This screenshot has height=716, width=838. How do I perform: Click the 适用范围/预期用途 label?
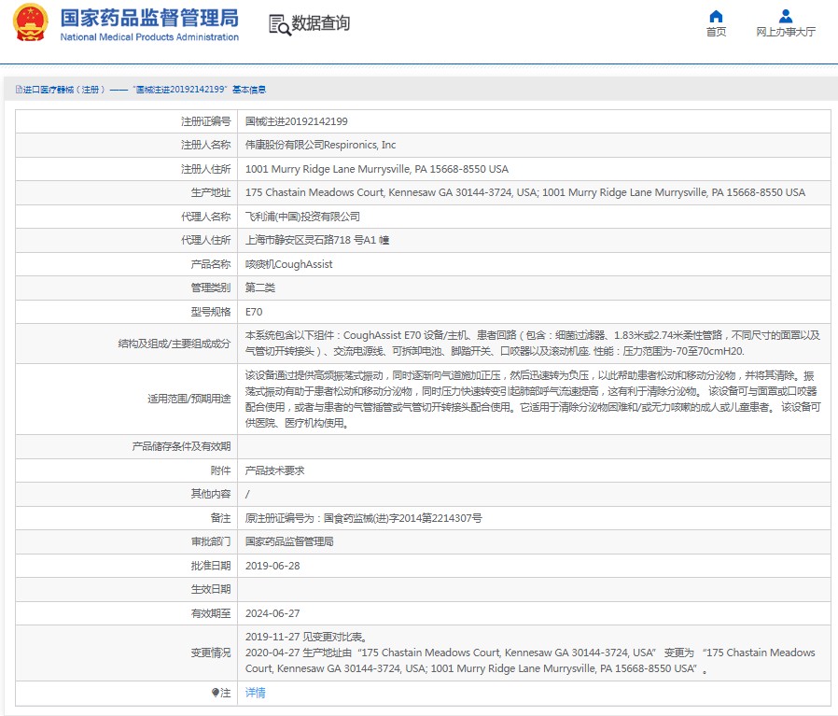click(189, 399)
